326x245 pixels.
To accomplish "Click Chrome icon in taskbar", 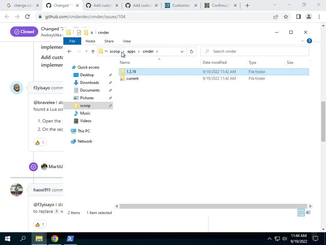I will pyautogui.click(x=55, y=239).
